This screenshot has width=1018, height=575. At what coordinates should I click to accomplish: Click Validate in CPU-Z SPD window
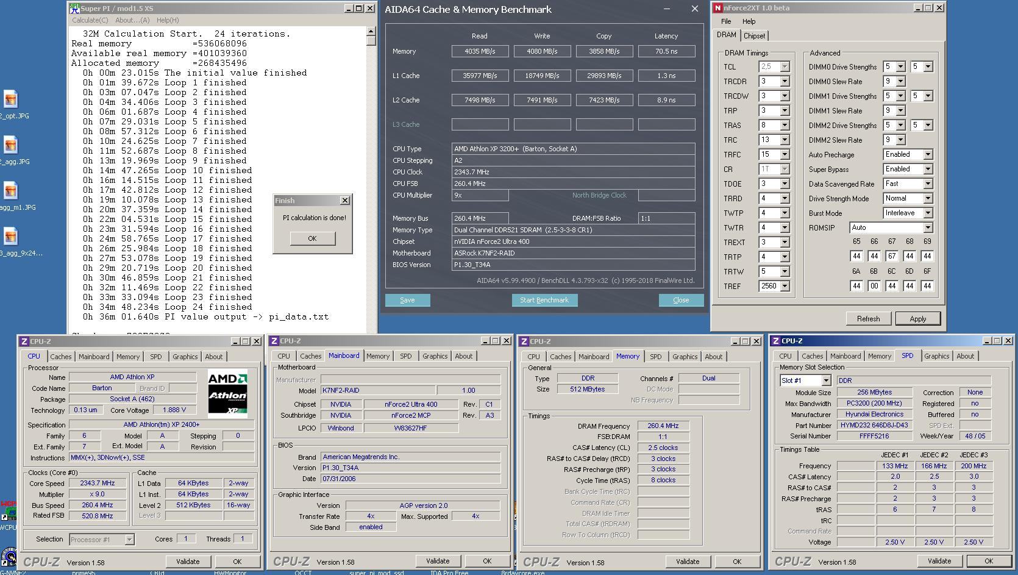pyautogui.click(x=939, y=561)
